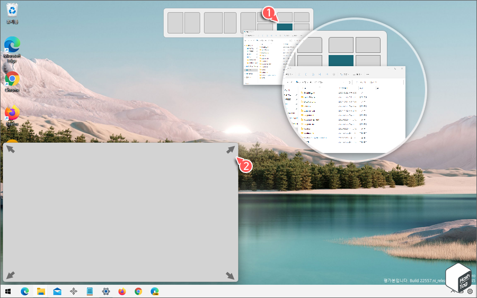Select narrow right zone of second snap layout
This screenshot has height=298, width=477.
click(231, 23)
